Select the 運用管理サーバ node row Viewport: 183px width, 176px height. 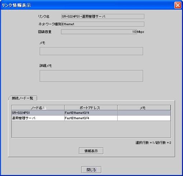coord(91,118)
